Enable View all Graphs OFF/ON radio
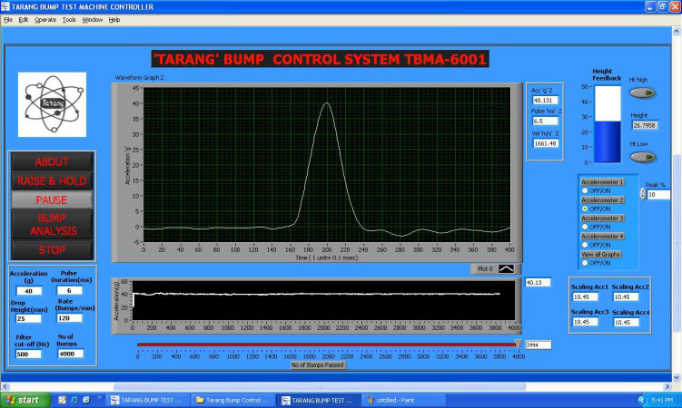Image resolution: width=682 pixels, height=408 pixels. (585, 263)
